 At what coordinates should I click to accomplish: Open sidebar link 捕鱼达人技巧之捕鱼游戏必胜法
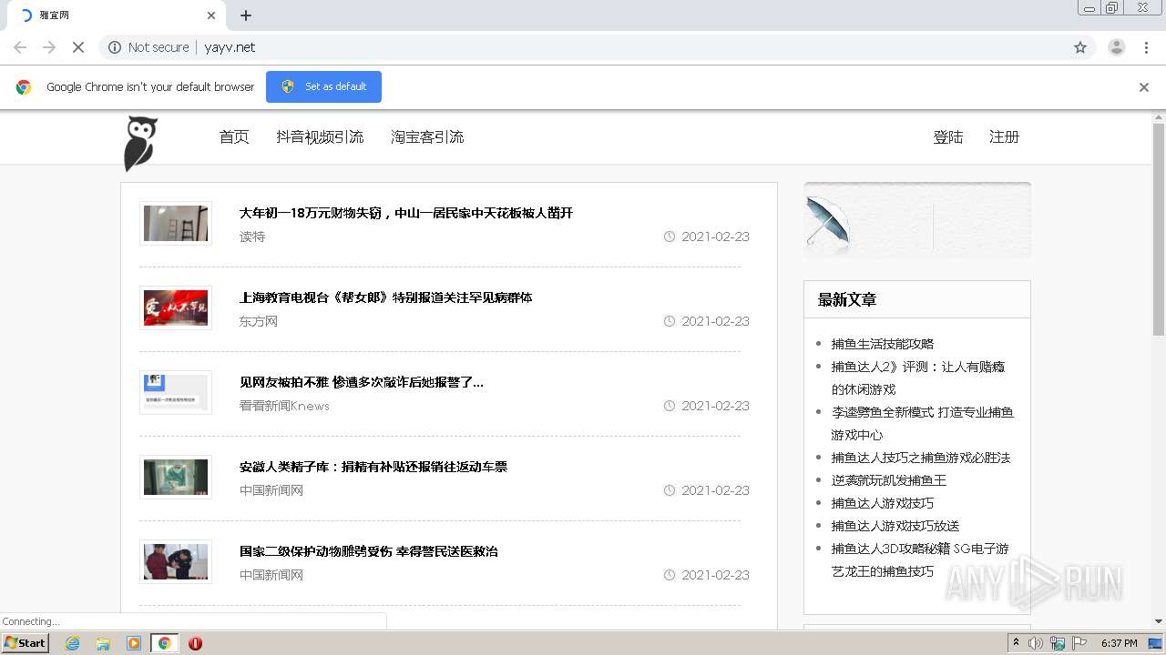(x=921, y=458)
